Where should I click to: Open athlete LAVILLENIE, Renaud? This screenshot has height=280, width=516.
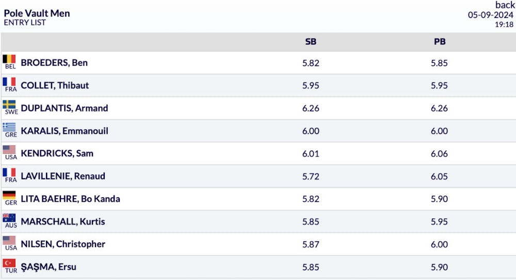[63, 176]
